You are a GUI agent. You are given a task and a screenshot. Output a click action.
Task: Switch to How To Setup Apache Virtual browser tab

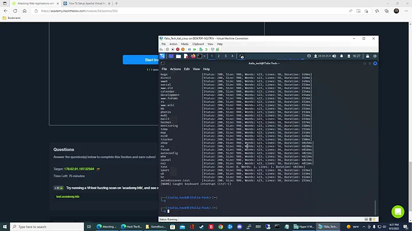[87, 3]
